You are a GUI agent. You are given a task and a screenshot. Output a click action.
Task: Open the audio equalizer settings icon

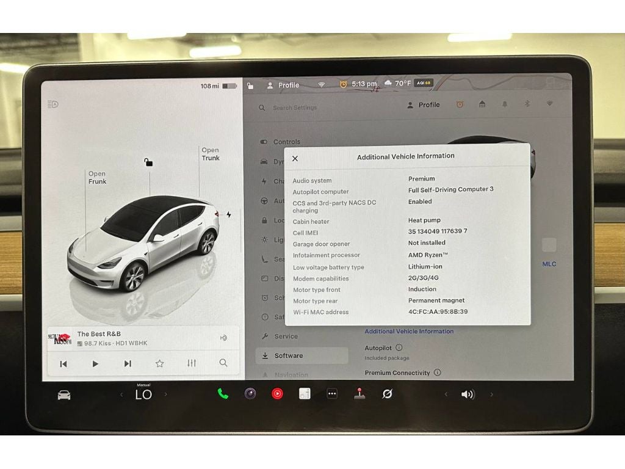click(x=192, y=363)
